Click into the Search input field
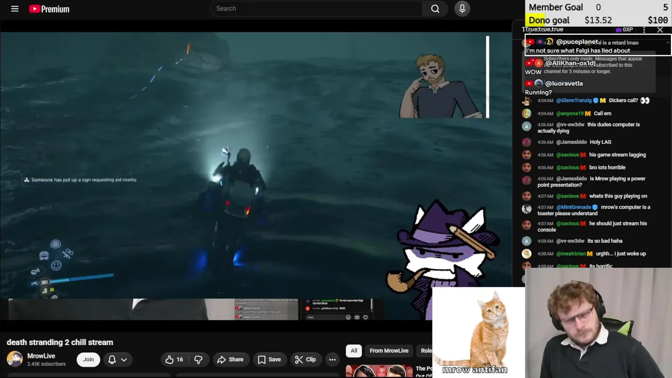Screen dimensions: 672x378 click(x=316, y=8)
